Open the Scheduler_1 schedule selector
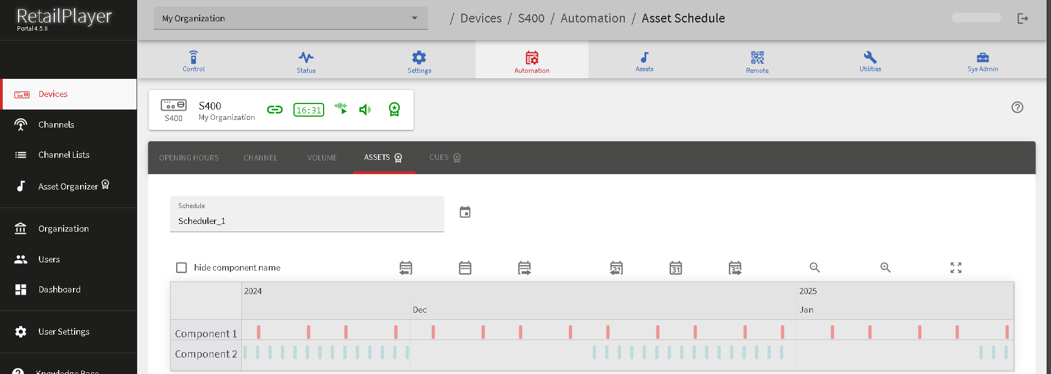This screenshot has height=374, width=1051. point(307,215)
